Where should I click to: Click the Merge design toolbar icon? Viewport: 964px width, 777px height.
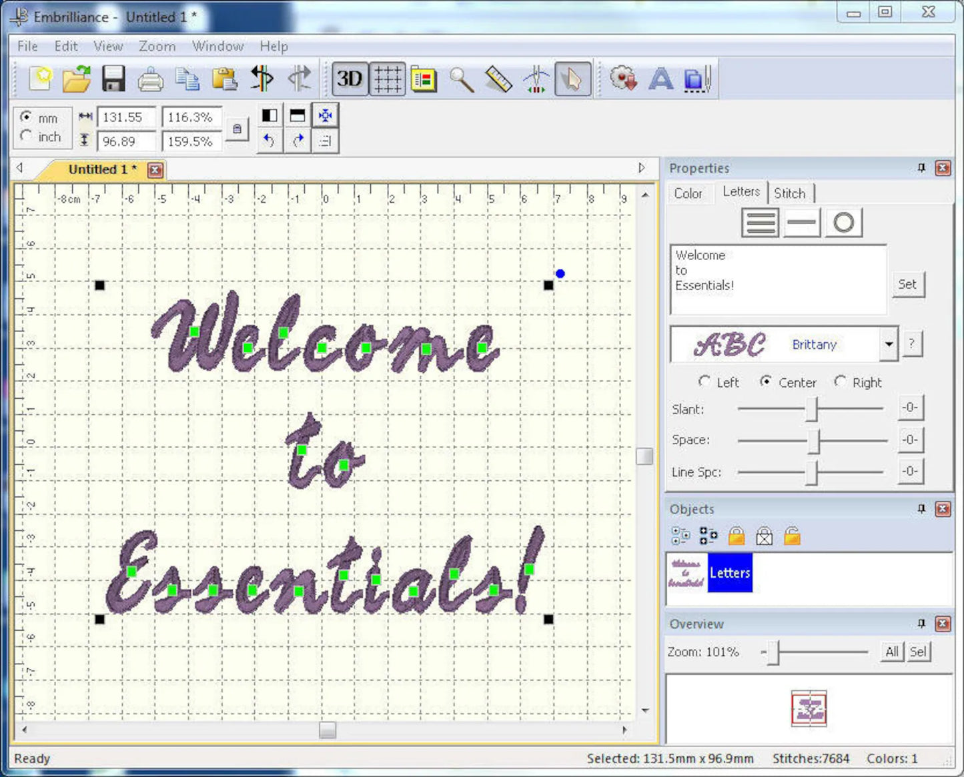coord(694,79)
